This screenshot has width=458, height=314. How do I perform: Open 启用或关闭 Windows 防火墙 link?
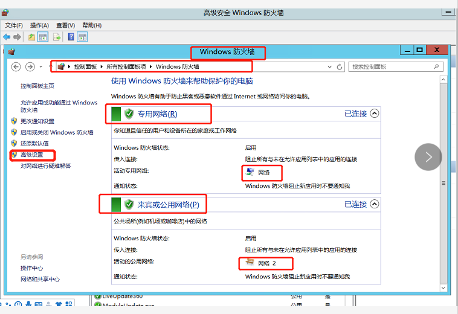click(57, 132)
